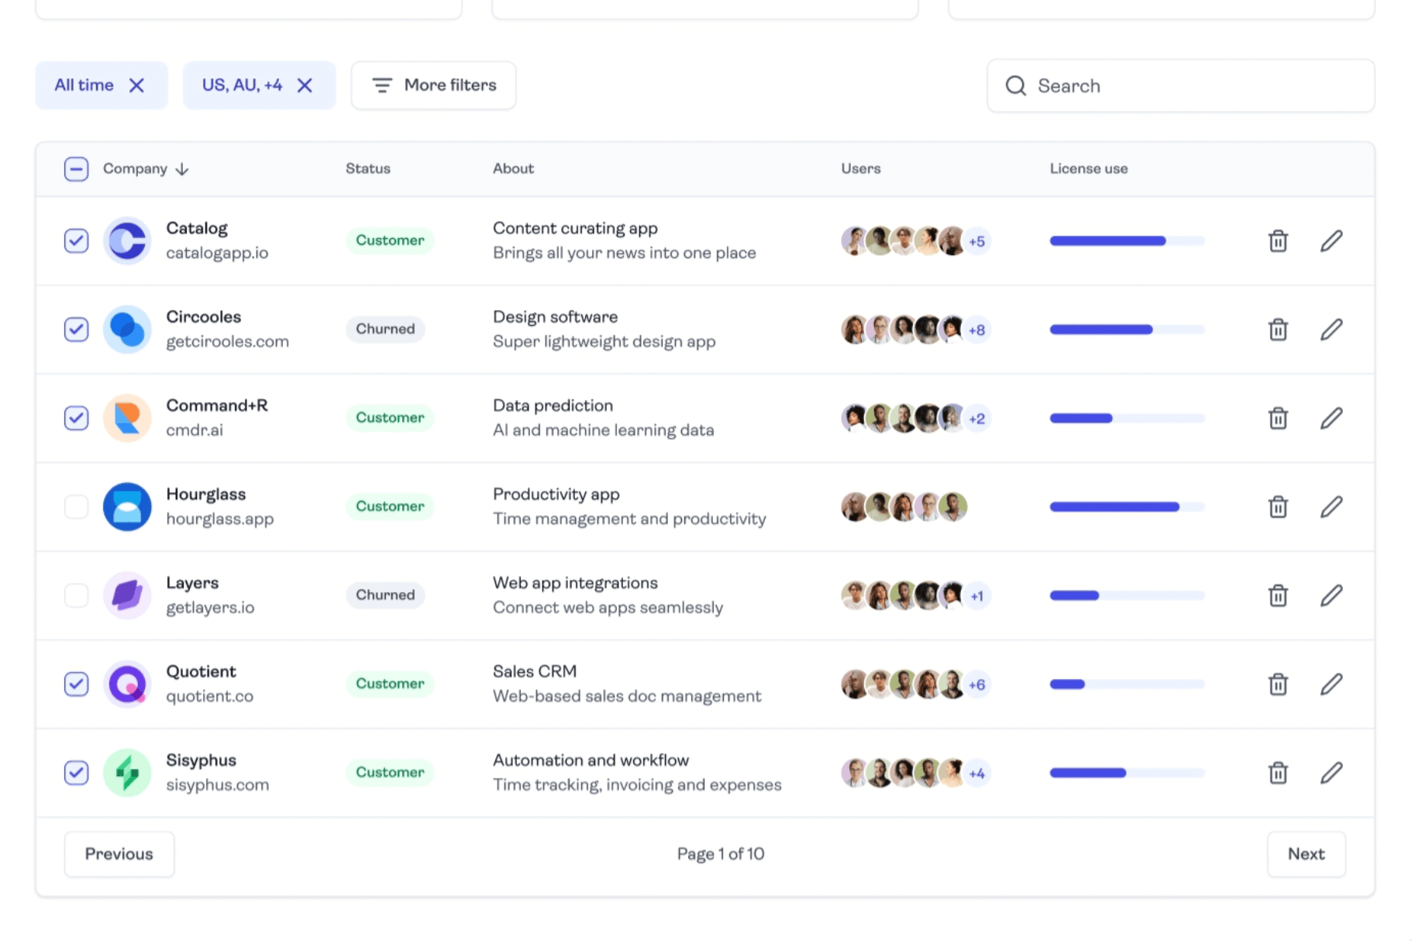Select the Hourglass row checkbox

click(x=76, y=507)
